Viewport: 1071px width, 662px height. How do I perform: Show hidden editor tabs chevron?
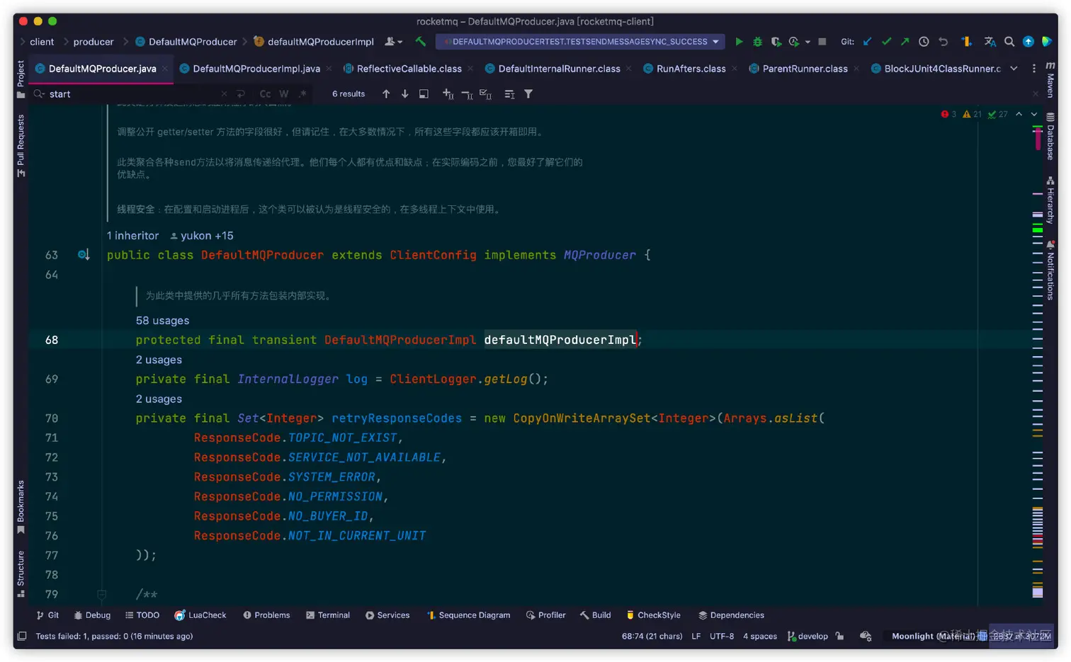pos(1014,69)
